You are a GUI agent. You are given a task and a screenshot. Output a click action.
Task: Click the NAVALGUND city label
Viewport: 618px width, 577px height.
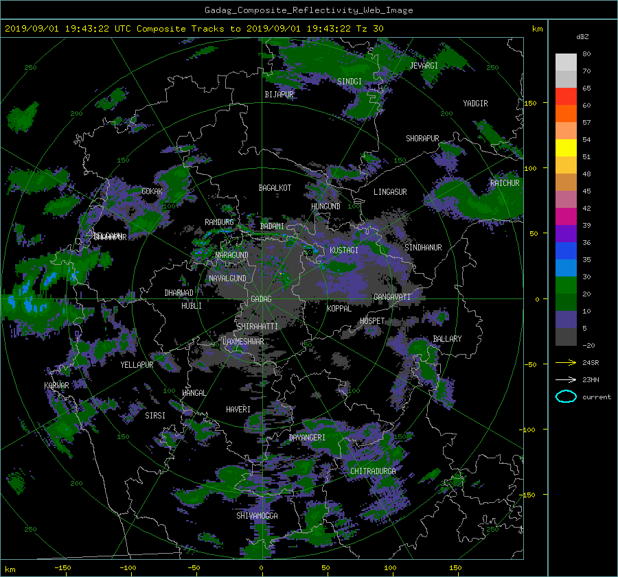click(227, 279)
